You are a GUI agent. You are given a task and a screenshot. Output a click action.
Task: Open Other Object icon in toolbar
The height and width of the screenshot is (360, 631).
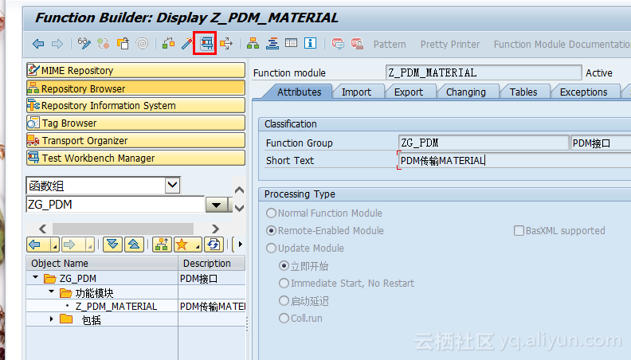tap(123, 44)
